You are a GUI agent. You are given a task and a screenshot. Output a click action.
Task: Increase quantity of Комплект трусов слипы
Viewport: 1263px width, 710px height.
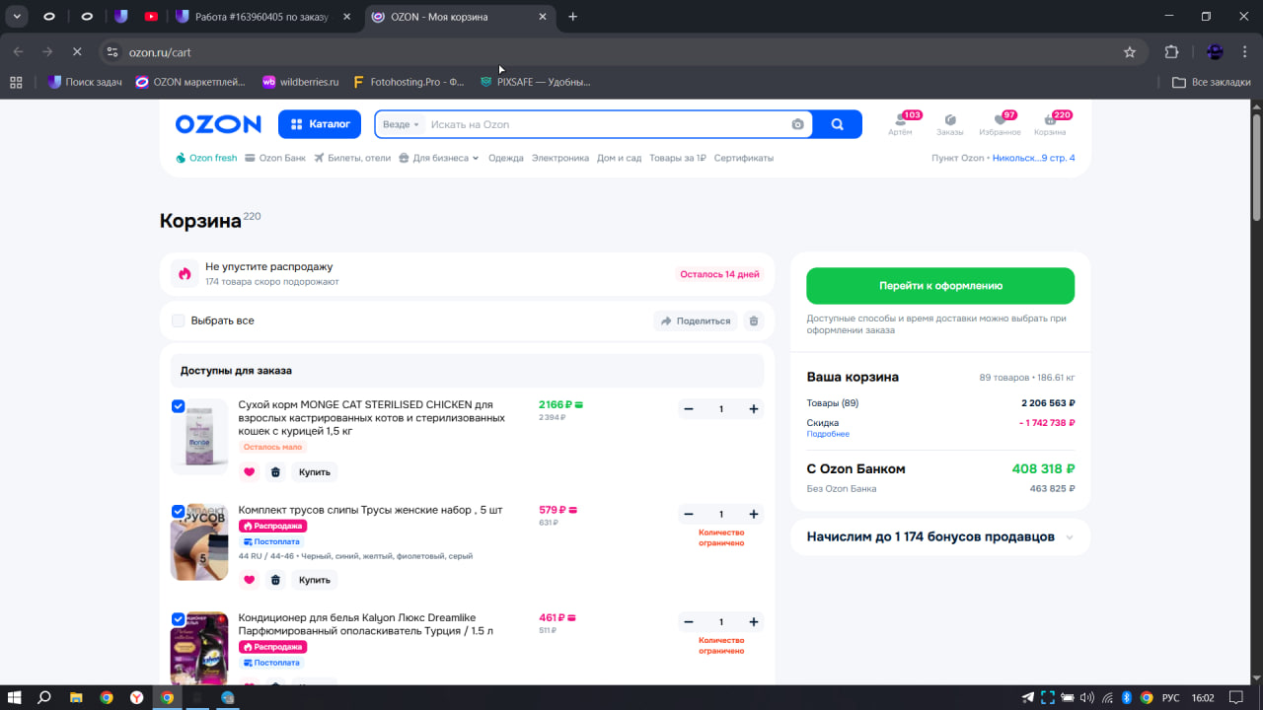(754, 515)
